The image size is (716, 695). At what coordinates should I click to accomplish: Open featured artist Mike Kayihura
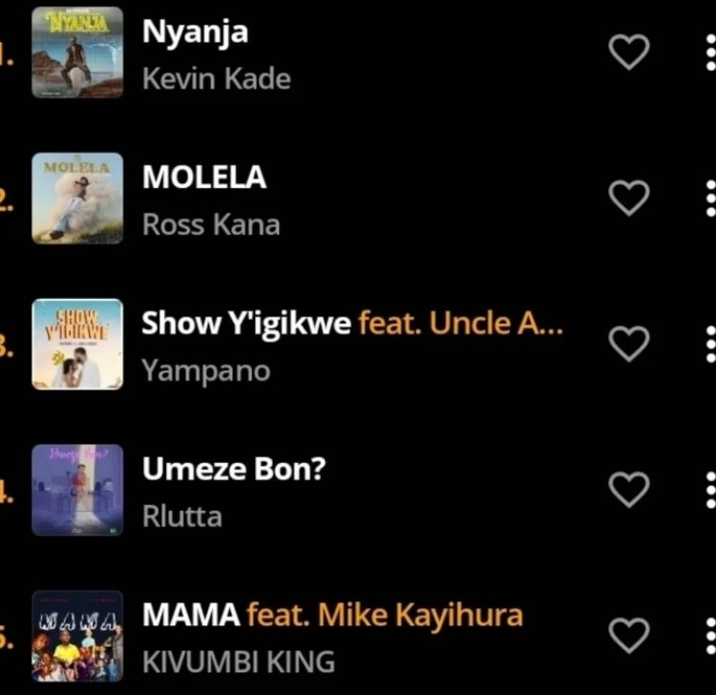point(420,615)
